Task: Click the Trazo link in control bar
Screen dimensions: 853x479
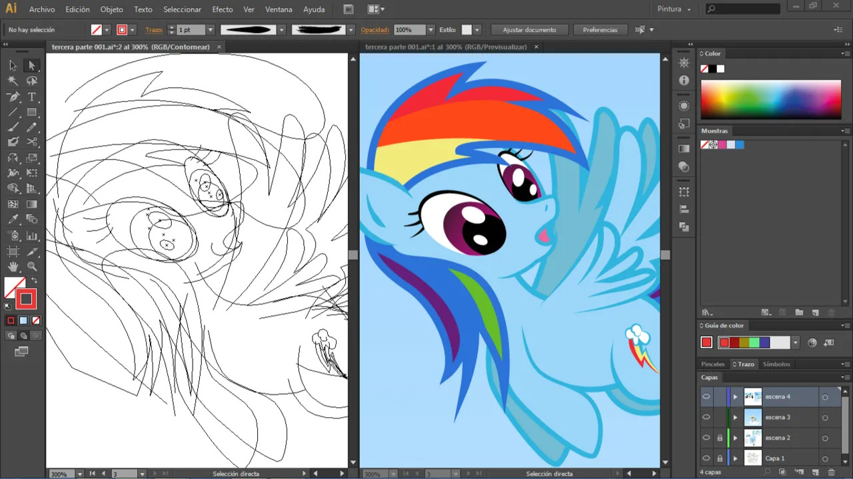Action: 154,30
